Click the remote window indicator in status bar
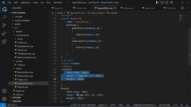Screen dimensions: 191x107 [x=3, y=105]
